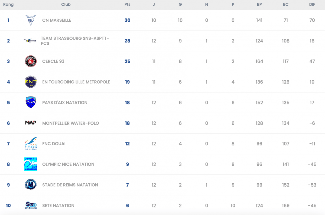Click the Stade de Reims Natation logo
Viewport: 325px width, 215px height.
point(31,185)
